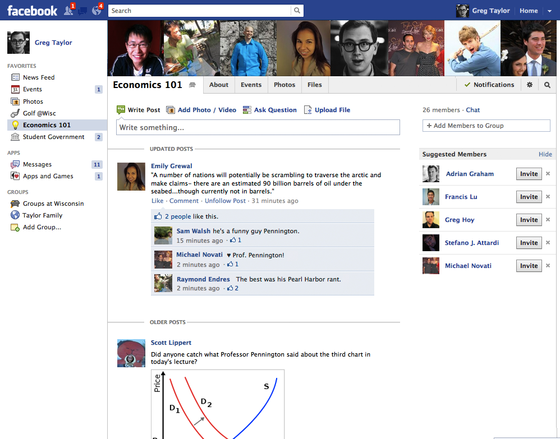The image size is (560, 439).
Task: Dismiss Adrian Graham suggestion
Action: tap(548, 173)
